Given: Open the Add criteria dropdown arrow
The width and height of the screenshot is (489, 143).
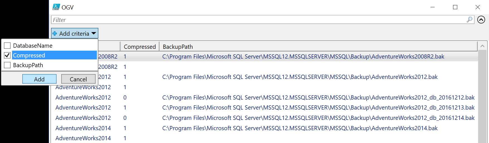Looking at the screenshot, I should point(94,33).
